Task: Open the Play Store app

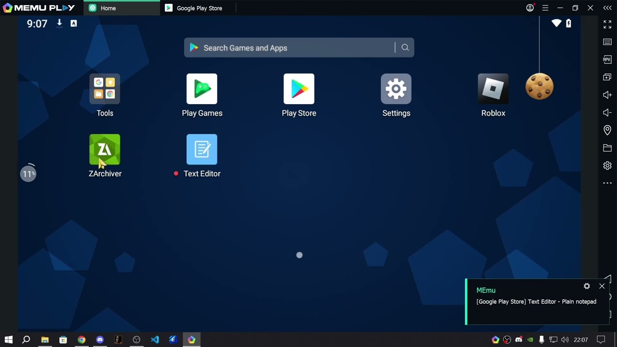Action: (299, 89)
